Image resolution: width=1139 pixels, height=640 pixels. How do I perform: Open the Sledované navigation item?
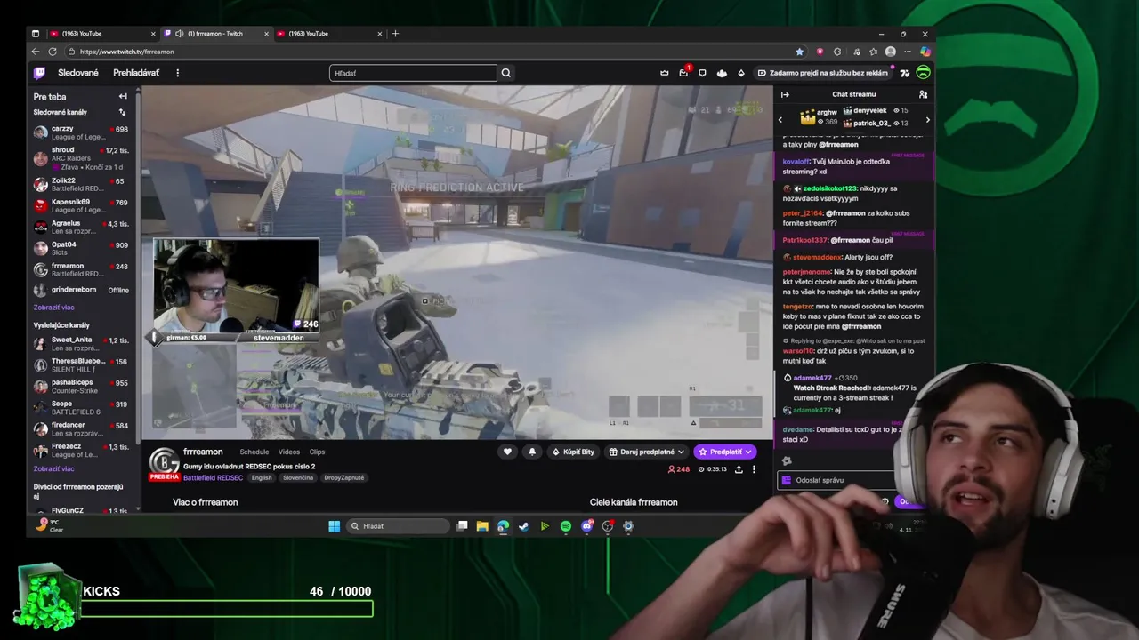click(x=78, y=73)
